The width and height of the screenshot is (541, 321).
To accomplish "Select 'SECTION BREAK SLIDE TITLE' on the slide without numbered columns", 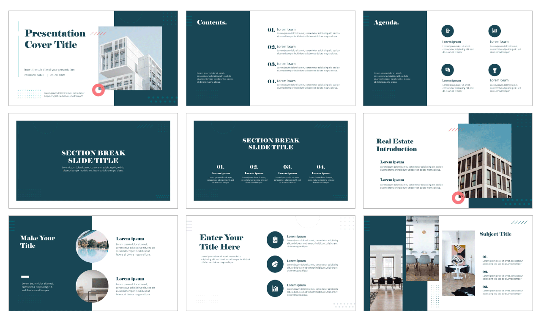I will (x=93, y=157).
